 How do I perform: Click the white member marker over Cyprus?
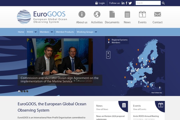click(160, 88)
